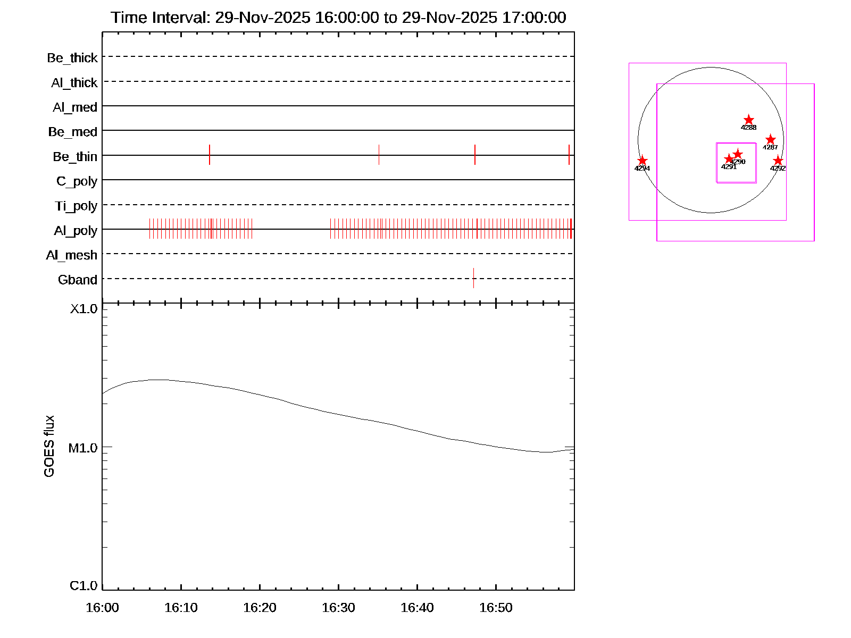The height and width of the screenshot is (638, 851).
Task: Click the Gband filter label
Action: (x=78, y=280)
